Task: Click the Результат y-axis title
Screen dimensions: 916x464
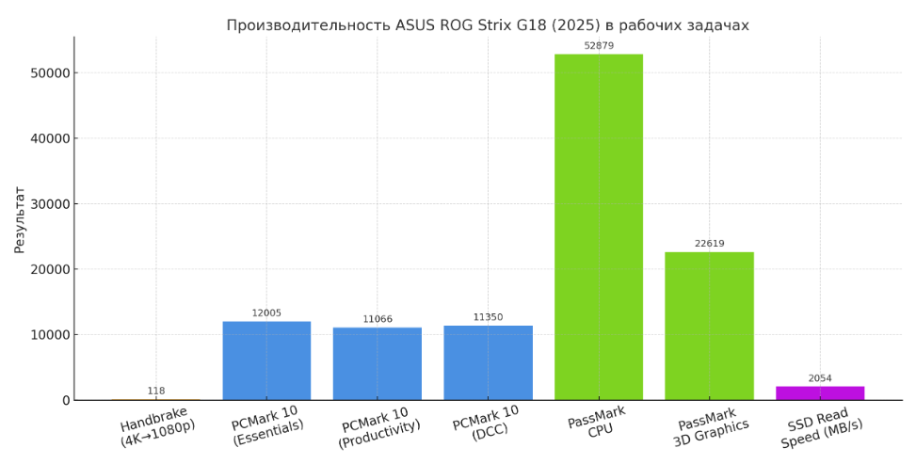Action: 20,219
